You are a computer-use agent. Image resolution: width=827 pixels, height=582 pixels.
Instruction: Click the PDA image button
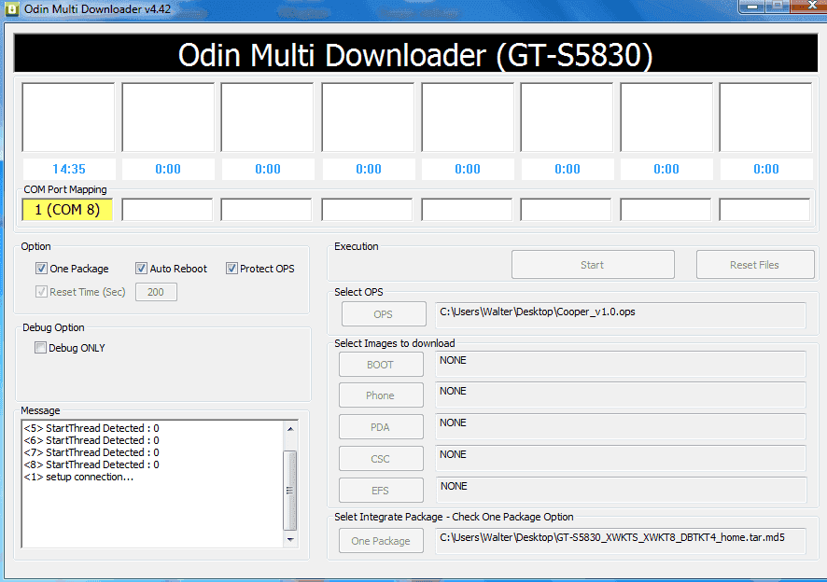[x=381, y=426]
